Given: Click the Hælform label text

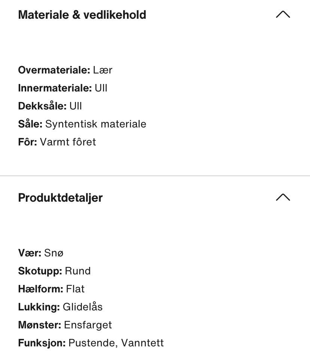Looking at the screenshot, I should pos(40,289).
